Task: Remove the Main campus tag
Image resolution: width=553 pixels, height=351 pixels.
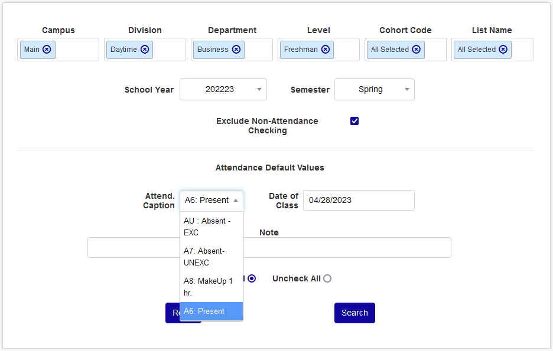Action: coord(47,50)
